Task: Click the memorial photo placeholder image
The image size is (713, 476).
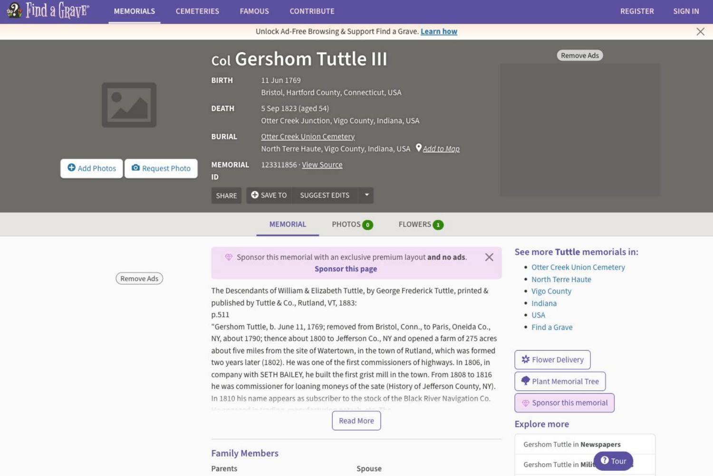Action: point(129,105)
